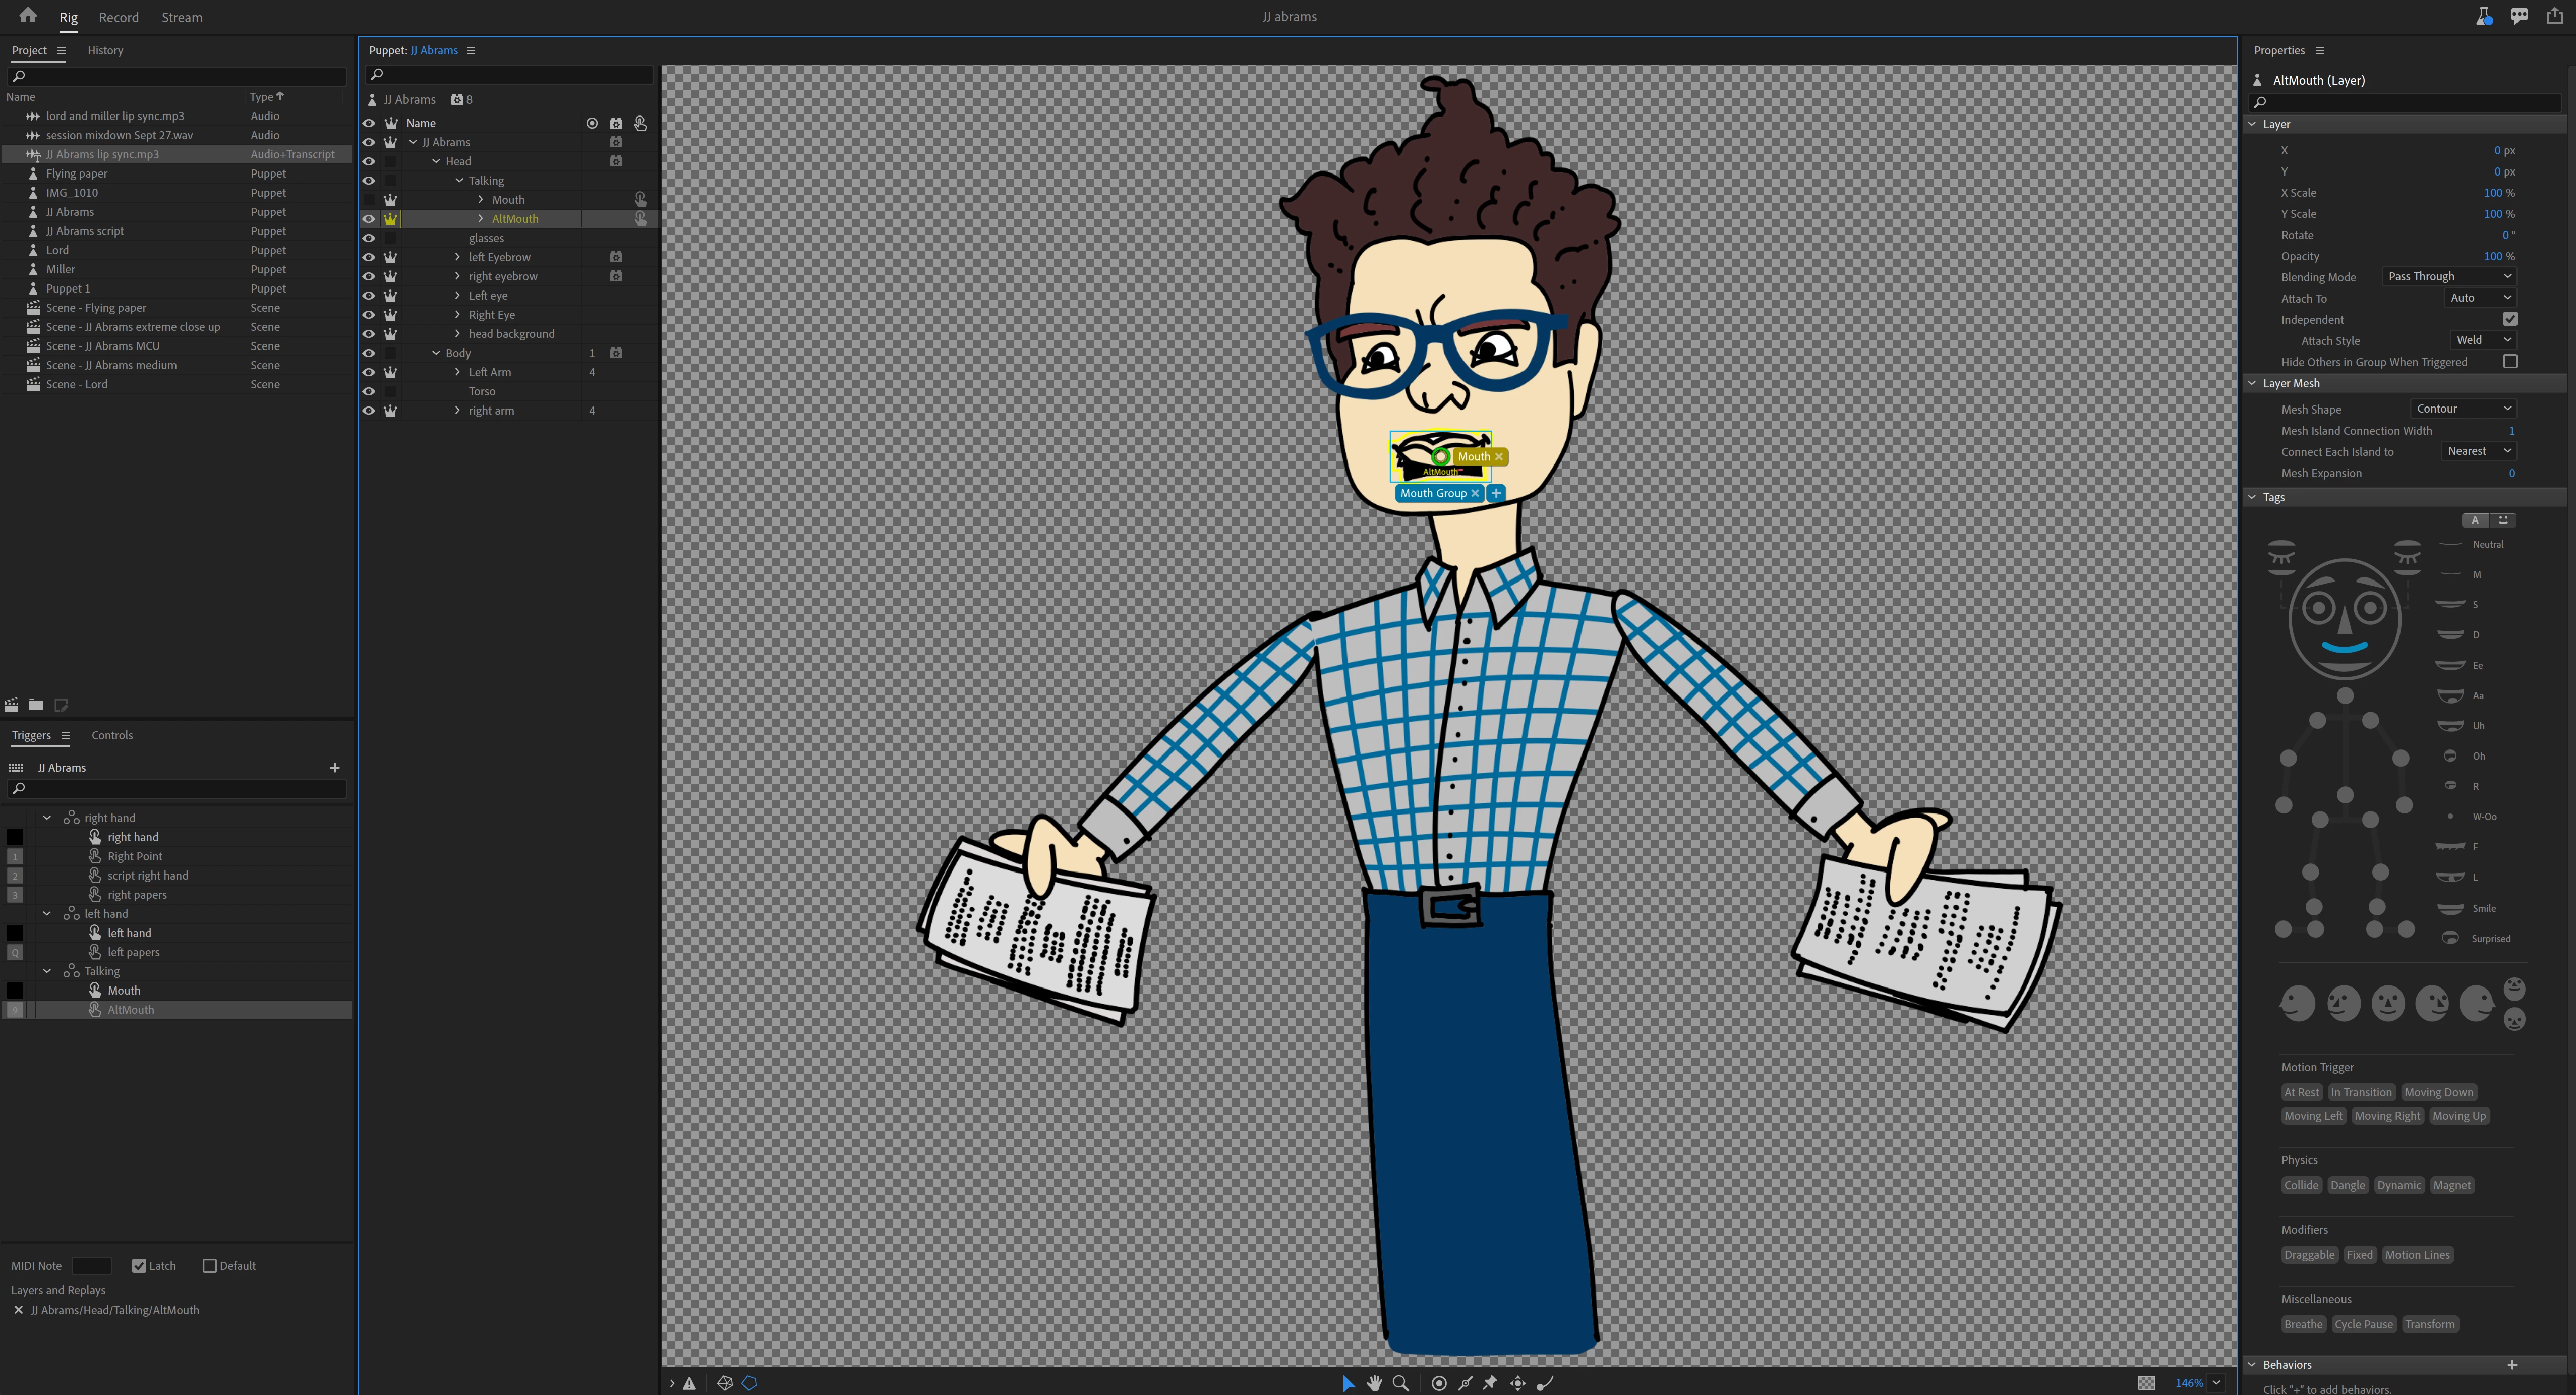Select the Pin tool
The width and height of the screenshot is (2576, 1395).
tap(1490, 1383)
